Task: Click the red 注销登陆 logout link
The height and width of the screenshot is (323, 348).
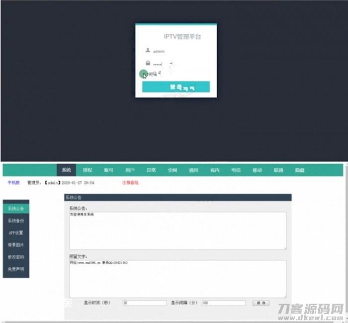Action: pos(130,183)
